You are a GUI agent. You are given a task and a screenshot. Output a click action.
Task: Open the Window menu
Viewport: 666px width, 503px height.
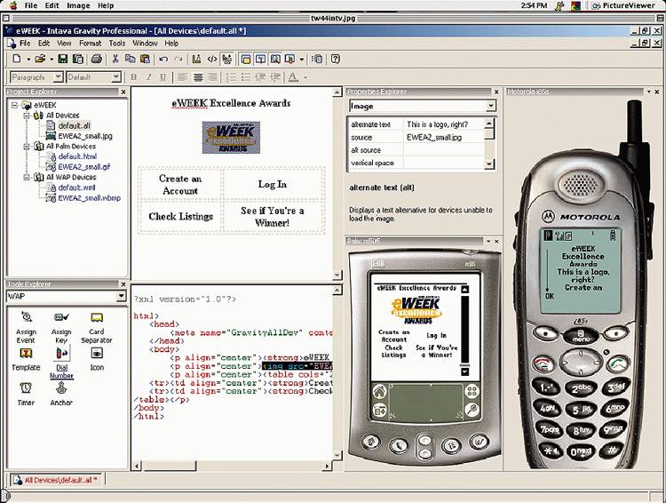point(145,44)
